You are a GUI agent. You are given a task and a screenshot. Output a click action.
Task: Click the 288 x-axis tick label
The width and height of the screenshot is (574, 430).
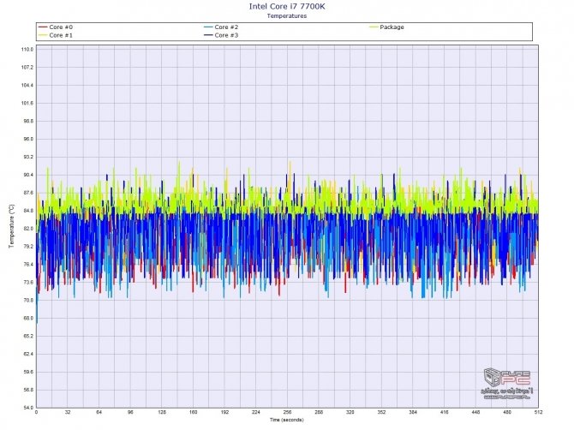click(319, 412)
